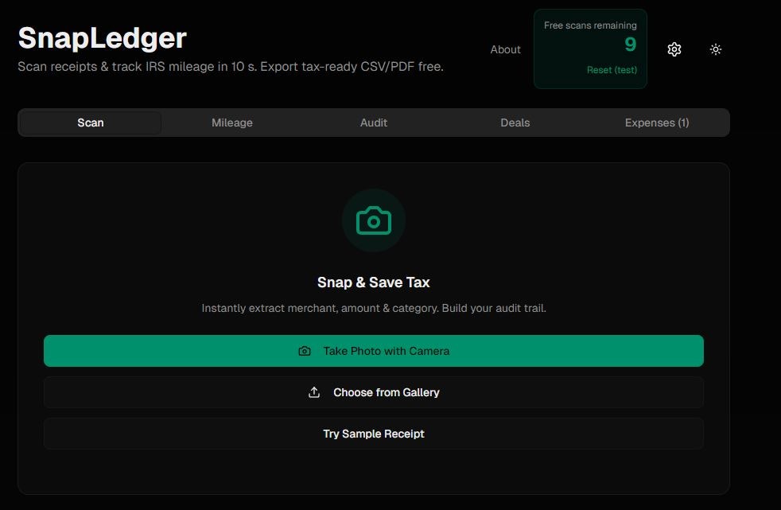
Task: Open the Expenses (1) tab
Action: (657, 123)
